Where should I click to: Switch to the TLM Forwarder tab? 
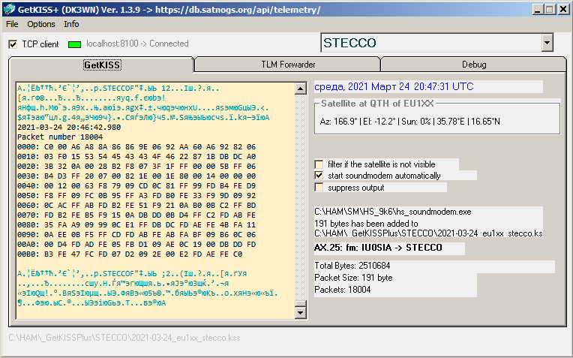pyautogui.click(x=288, y=65)
